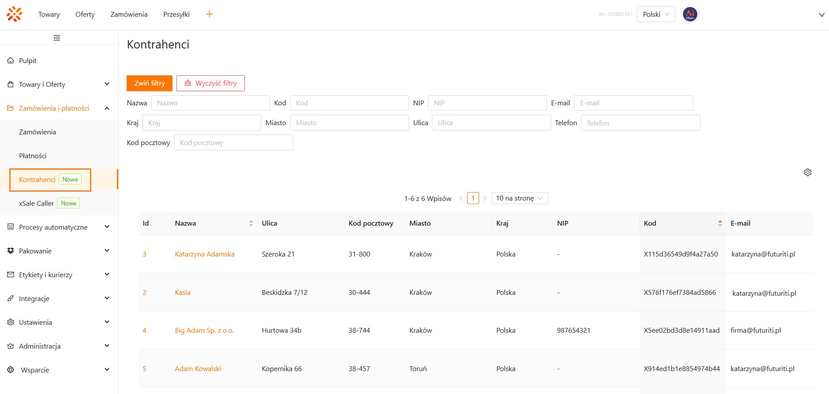Click the Wyczyść filtry button
This screenshot has width=829, height=394.
(x=210, y=83)
